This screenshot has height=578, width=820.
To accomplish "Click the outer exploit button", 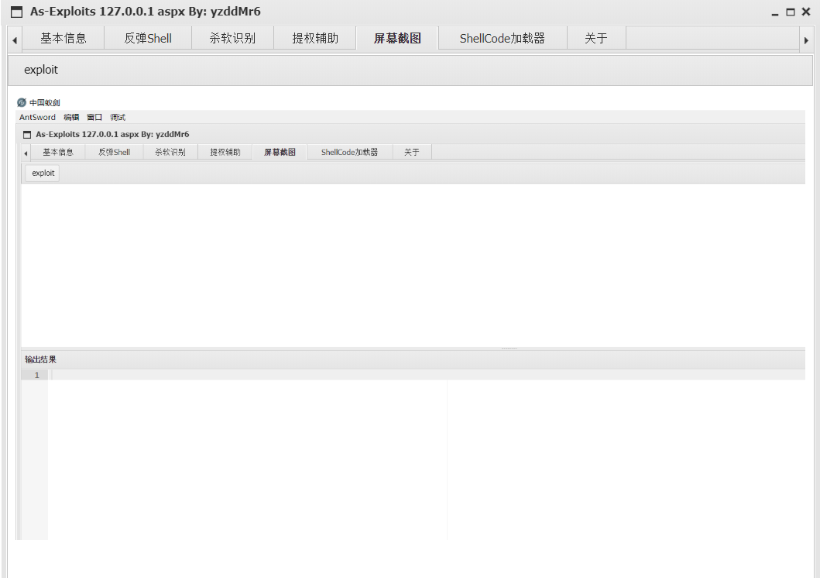I will 41,70.
